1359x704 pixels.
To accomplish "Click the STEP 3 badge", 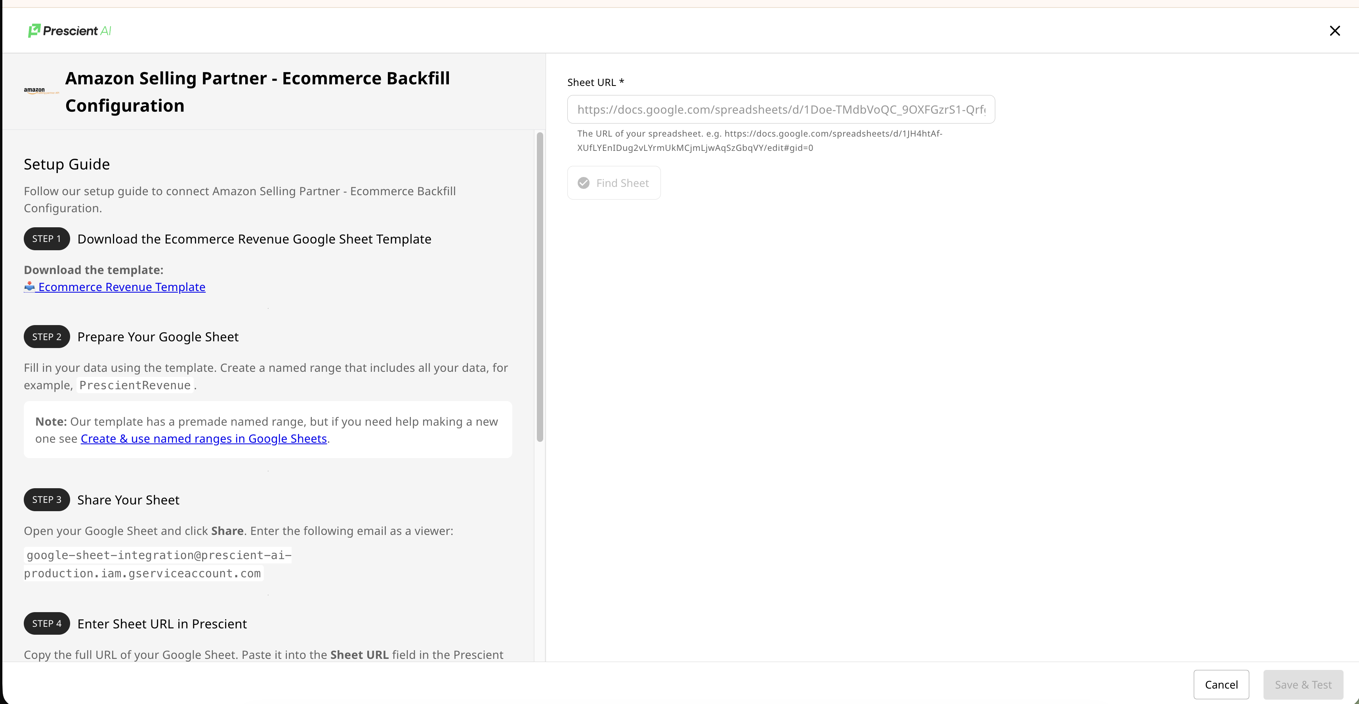I will (x=46, y=499).
